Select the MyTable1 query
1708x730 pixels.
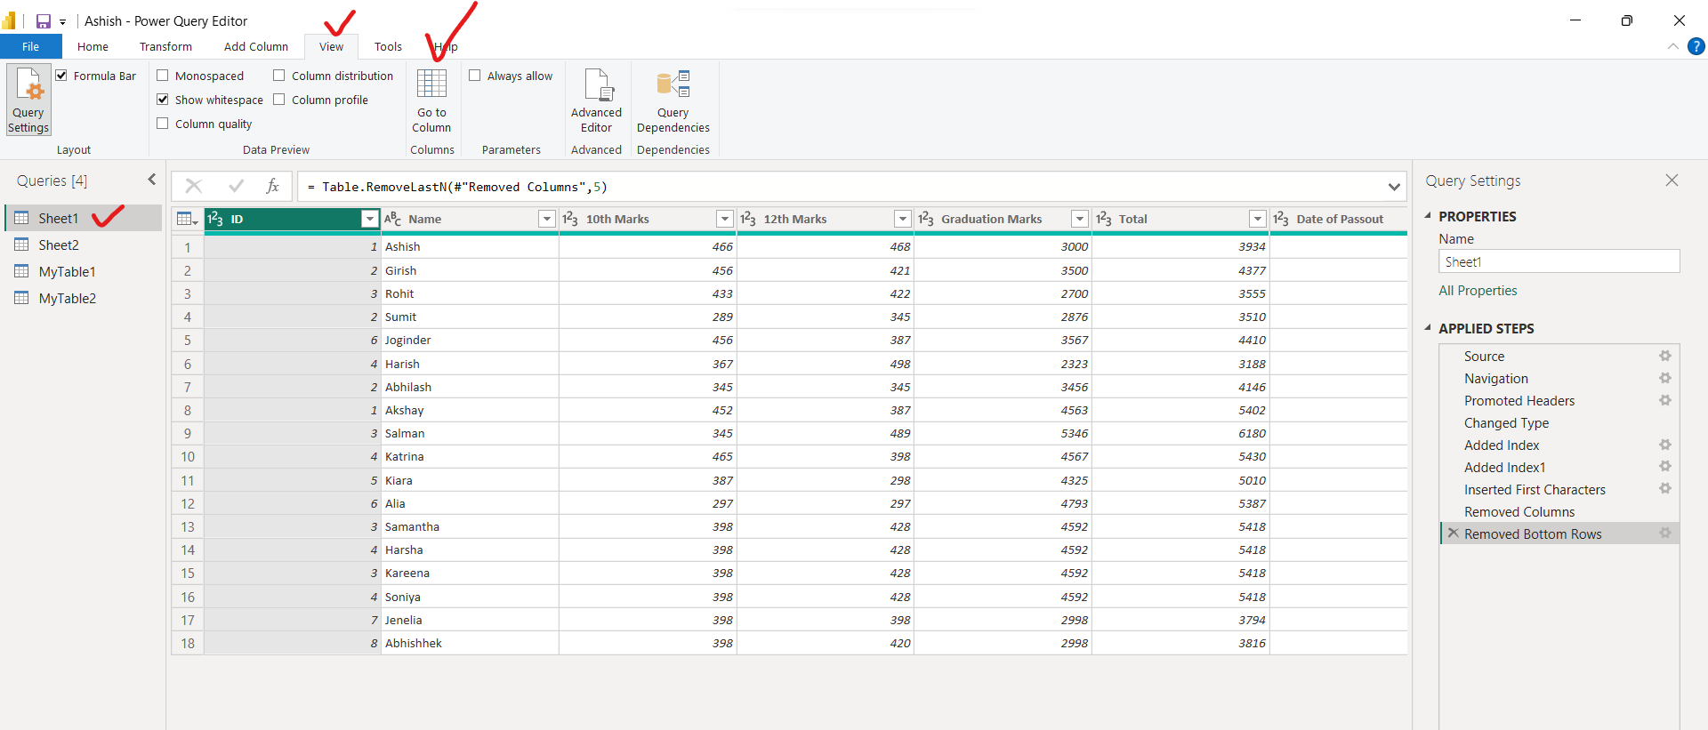coord(67,272)
